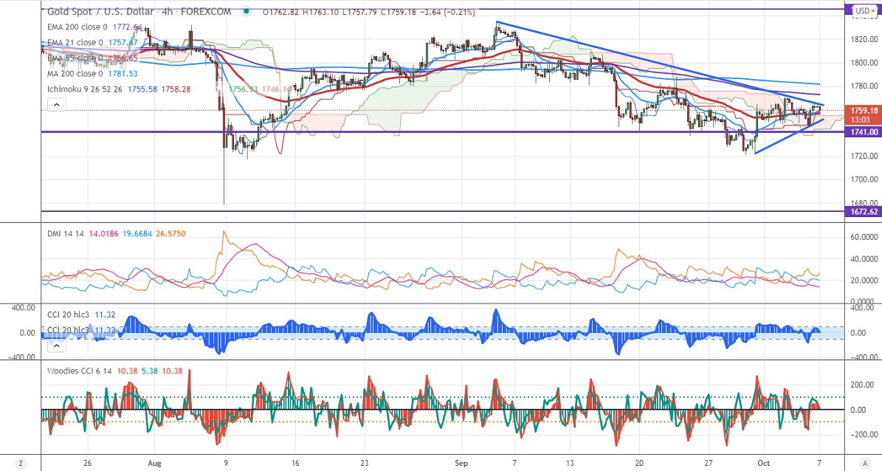Collapse the CCI pane legend arrow

click(x=57, y=345)
